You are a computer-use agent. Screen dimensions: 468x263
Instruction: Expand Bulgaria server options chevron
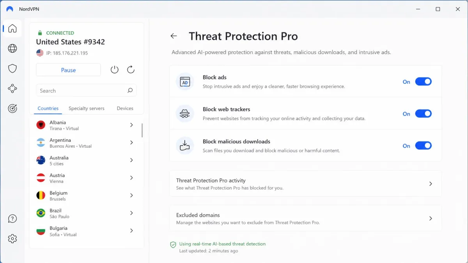coord(131,231)
